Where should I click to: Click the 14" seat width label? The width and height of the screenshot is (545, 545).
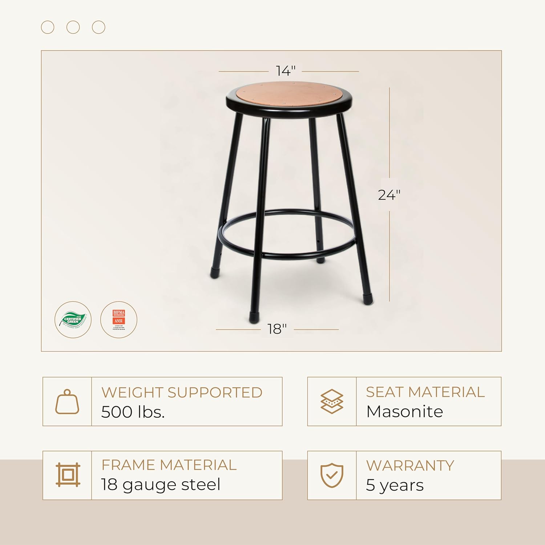286,71
